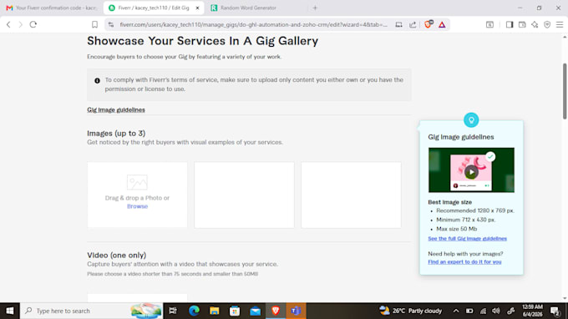The height and width of the screenshot is (319, 568).
Task: Open site settings icon in address bar
Action: click(111, 24)
